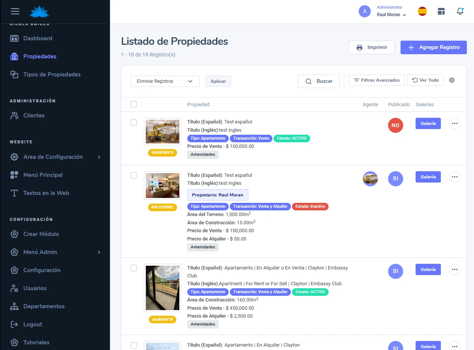This screenshot has width=474, height=350.
Task: Click the excavator thumbnail of 5845PBBFS
Action: 162,132
